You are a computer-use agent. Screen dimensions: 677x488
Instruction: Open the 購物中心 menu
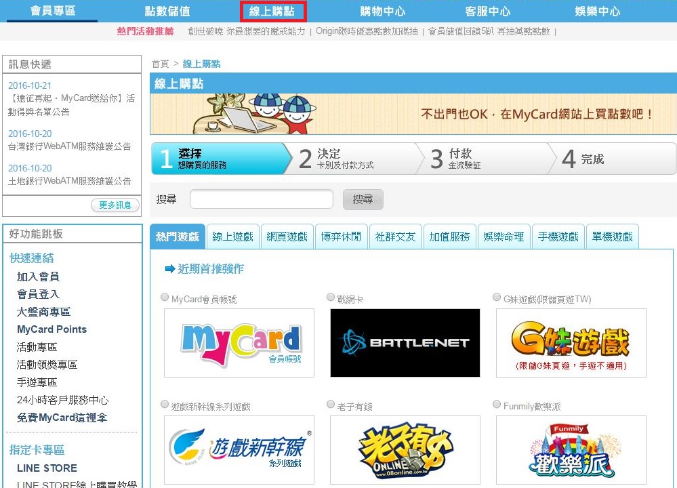pyautogui.click(x=382, y=11)
